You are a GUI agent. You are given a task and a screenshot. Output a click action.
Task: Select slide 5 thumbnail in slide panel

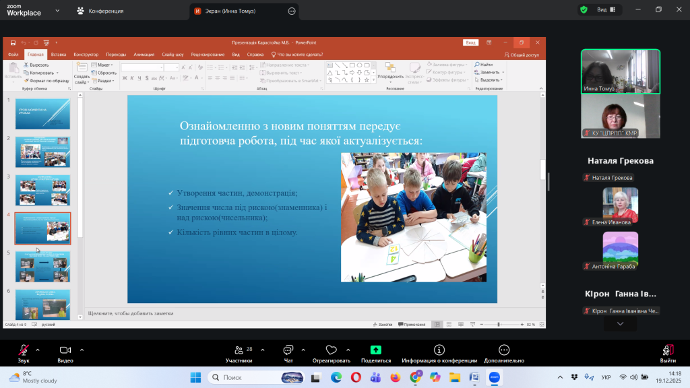(x=42, y=266)
